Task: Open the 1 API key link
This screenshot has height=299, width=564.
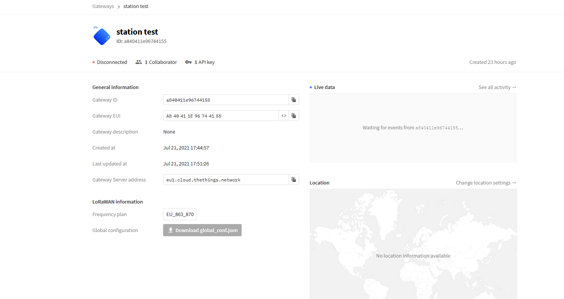Action: (x=200, y=62)
